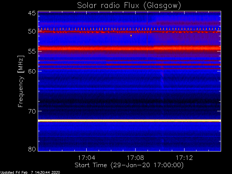The image size is (232, 174).
Task: Click the bright yellow band near 72 MHz
Action: [x=129, y=121]
